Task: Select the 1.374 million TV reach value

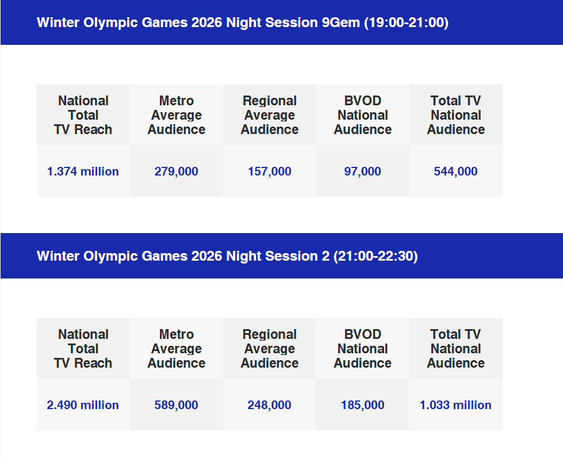Action: tap(83, 171)
